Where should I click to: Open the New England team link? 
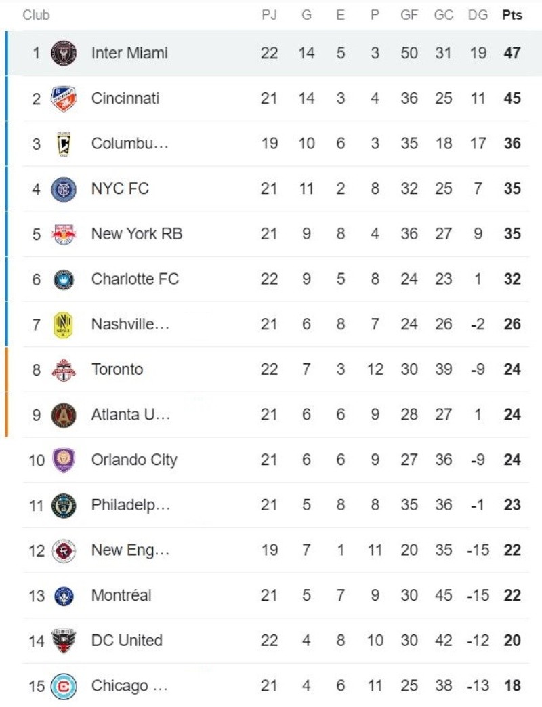click(130, 550)
